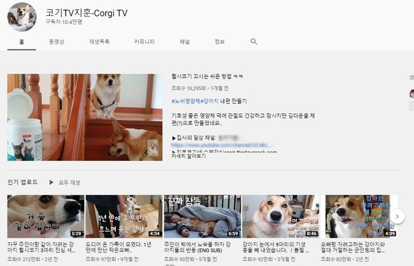The height and width of the screenshot is (266, 414).
Task: Open the 6:59 sleeping outdoors video thumbnail
Action: pyautogui.click(x=202, y=216)
